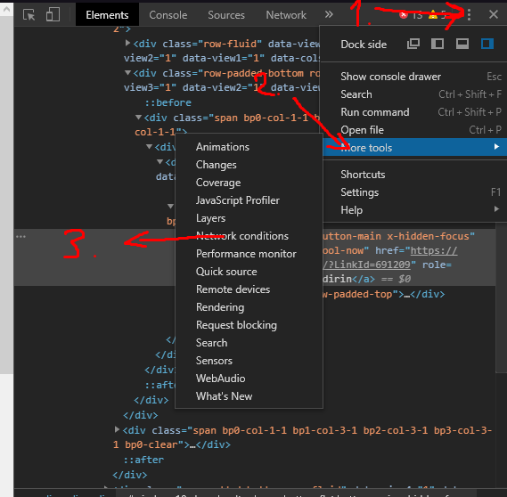Dock DevTools to the right
Image resolution: width=507 pixels, height=497 pixels.
(487, 44)
